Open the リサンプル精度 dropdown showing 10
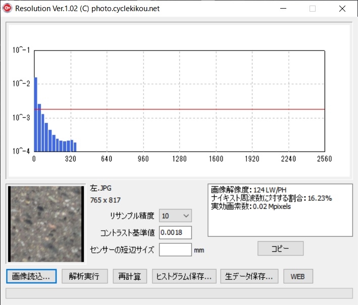The image size is (358, 305). [175, 215]
